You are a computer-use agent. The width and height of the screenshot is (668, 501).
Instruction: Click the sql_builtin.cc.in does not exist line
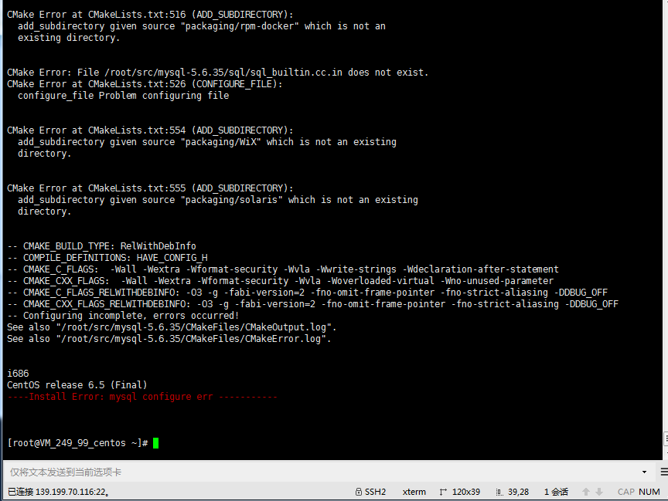[218, 73]
